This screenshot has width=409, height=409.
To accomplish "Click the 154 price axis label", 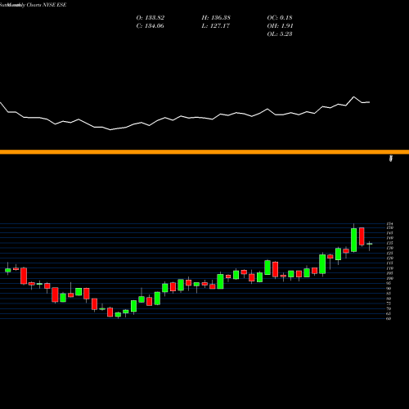I will click(x=389, y=224).
